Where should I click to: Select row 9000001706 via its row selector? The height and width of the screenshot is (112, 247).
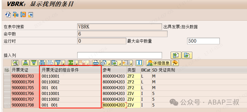pyautogui.click(x=7, y=94)
